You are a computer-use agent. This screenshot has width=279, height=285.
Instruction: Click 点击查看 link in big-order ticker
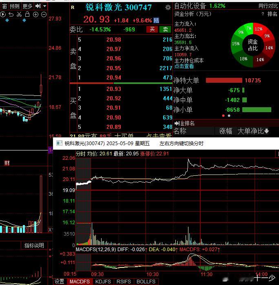(x=159, y=135)
